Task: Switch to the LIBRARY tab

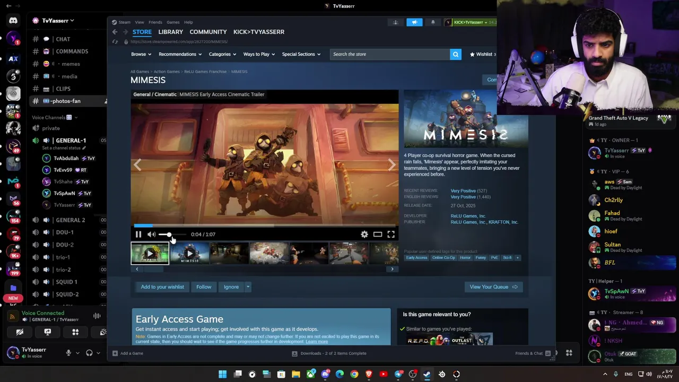Action: (x=170, y=32)
